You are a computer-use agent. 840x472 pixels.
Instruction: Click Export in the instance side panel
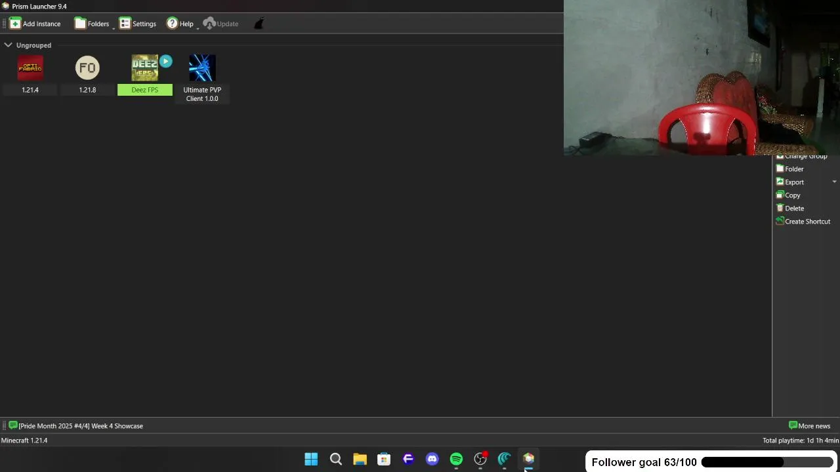(x=790, y=182)
